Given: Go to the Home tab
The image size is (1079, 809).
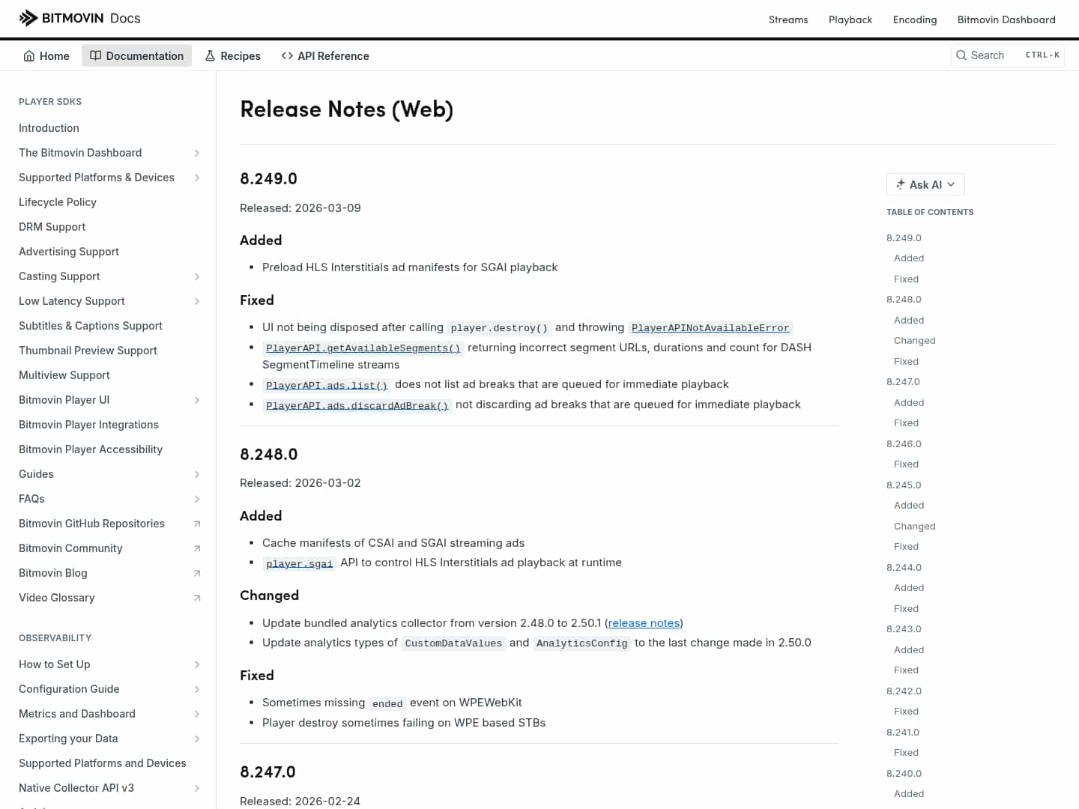Looking at the screenshot, I should pos(46,55).
